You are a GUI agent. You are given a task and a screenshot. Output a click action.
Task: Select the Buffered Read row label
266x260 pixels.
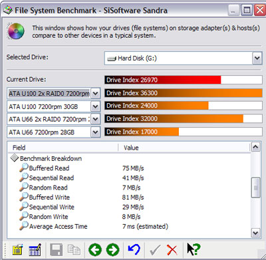click(x=49, y=168)
